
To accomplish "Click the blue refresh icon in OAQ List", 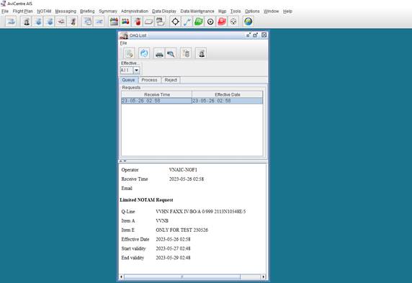I will tap(144, 53).
